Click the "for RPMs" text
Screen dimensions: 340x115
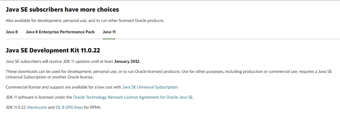point(92,107)
